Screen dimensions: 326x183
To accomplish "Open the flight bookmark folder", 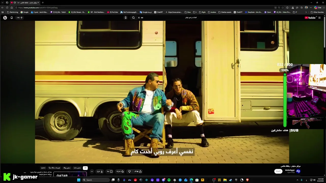I will [x=202, y=12].
